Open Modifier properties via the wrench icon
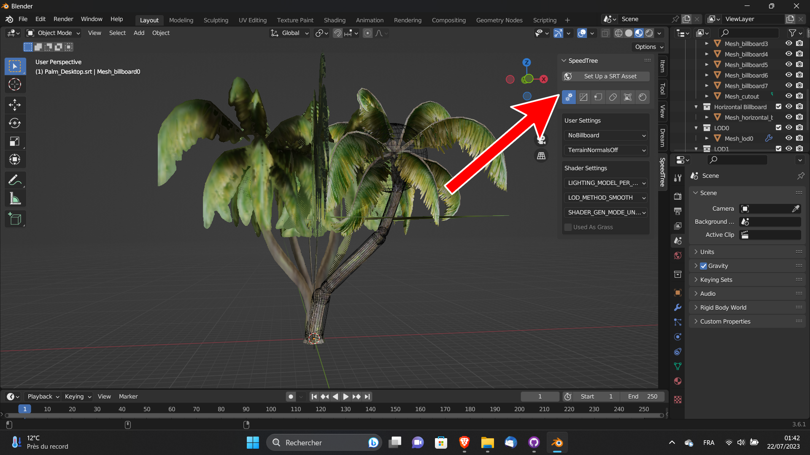The image size is (810, 455). click(x=678, y=308)
